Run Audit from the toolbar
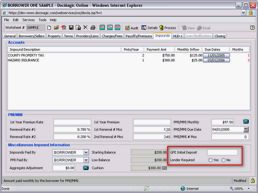The image size is (258, 193). tap(132, 28)
